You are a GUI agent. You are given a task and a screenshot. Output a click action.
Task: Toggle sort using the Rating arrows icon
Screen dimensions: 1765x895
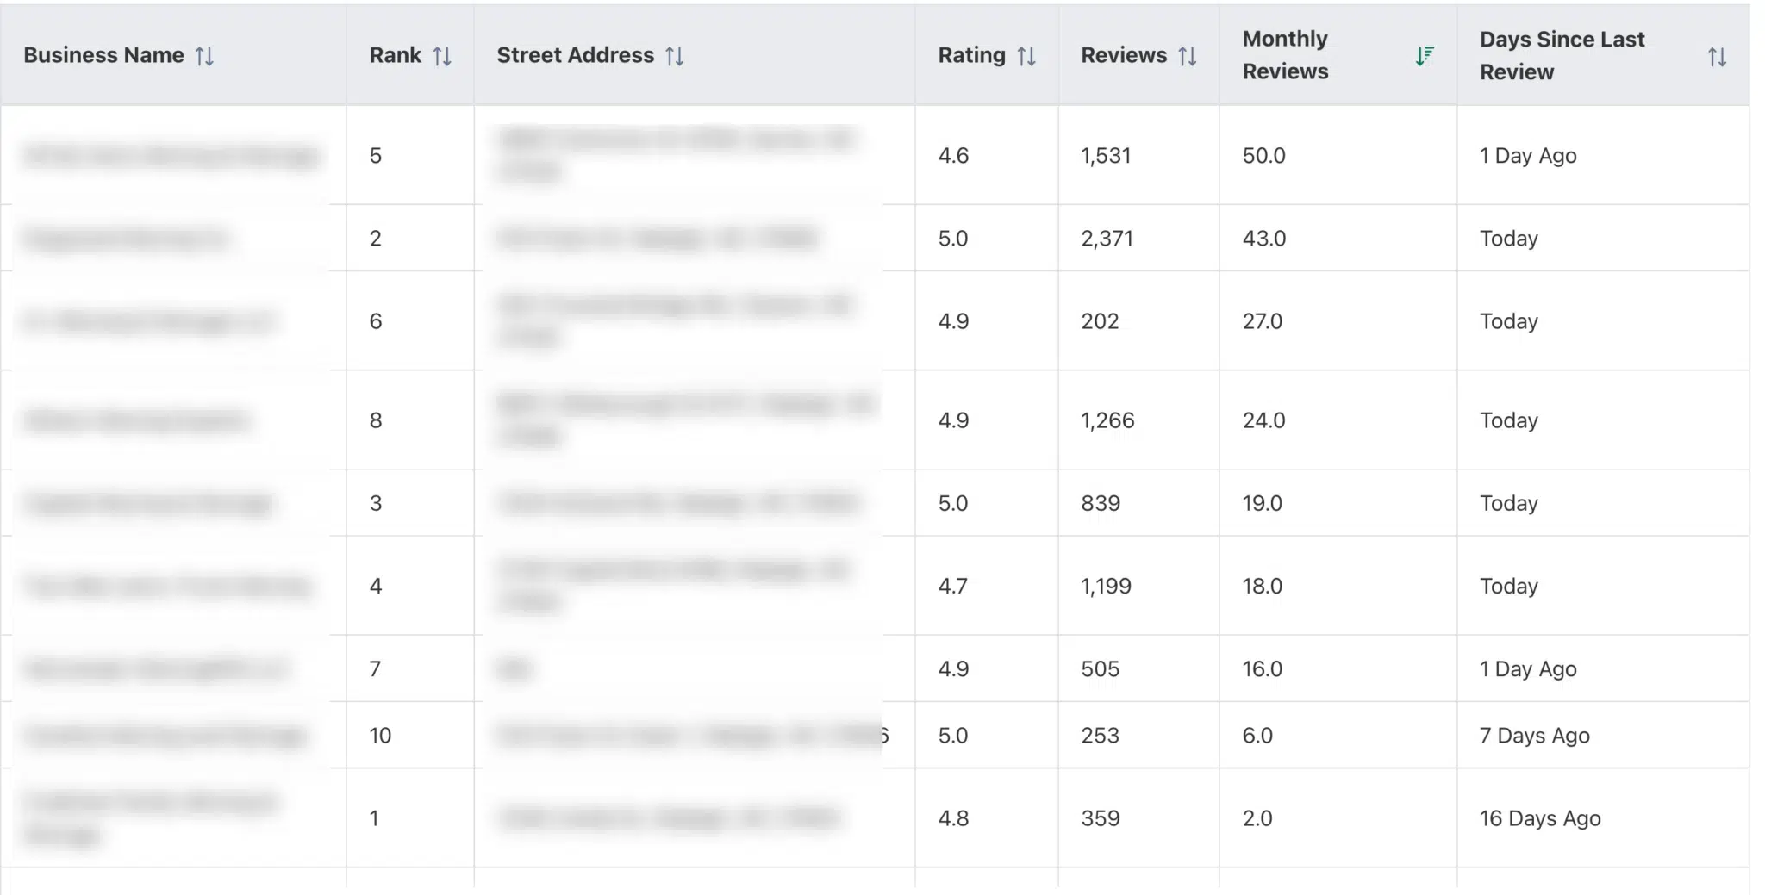click(1026, 56)
